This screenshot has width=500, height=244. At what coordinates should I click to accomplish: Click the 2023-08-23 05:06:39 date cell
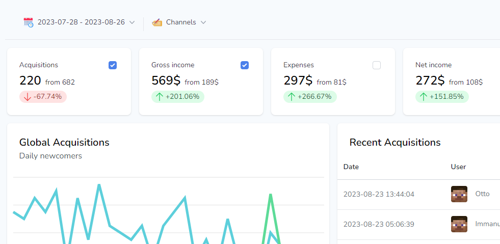(379, 224)
